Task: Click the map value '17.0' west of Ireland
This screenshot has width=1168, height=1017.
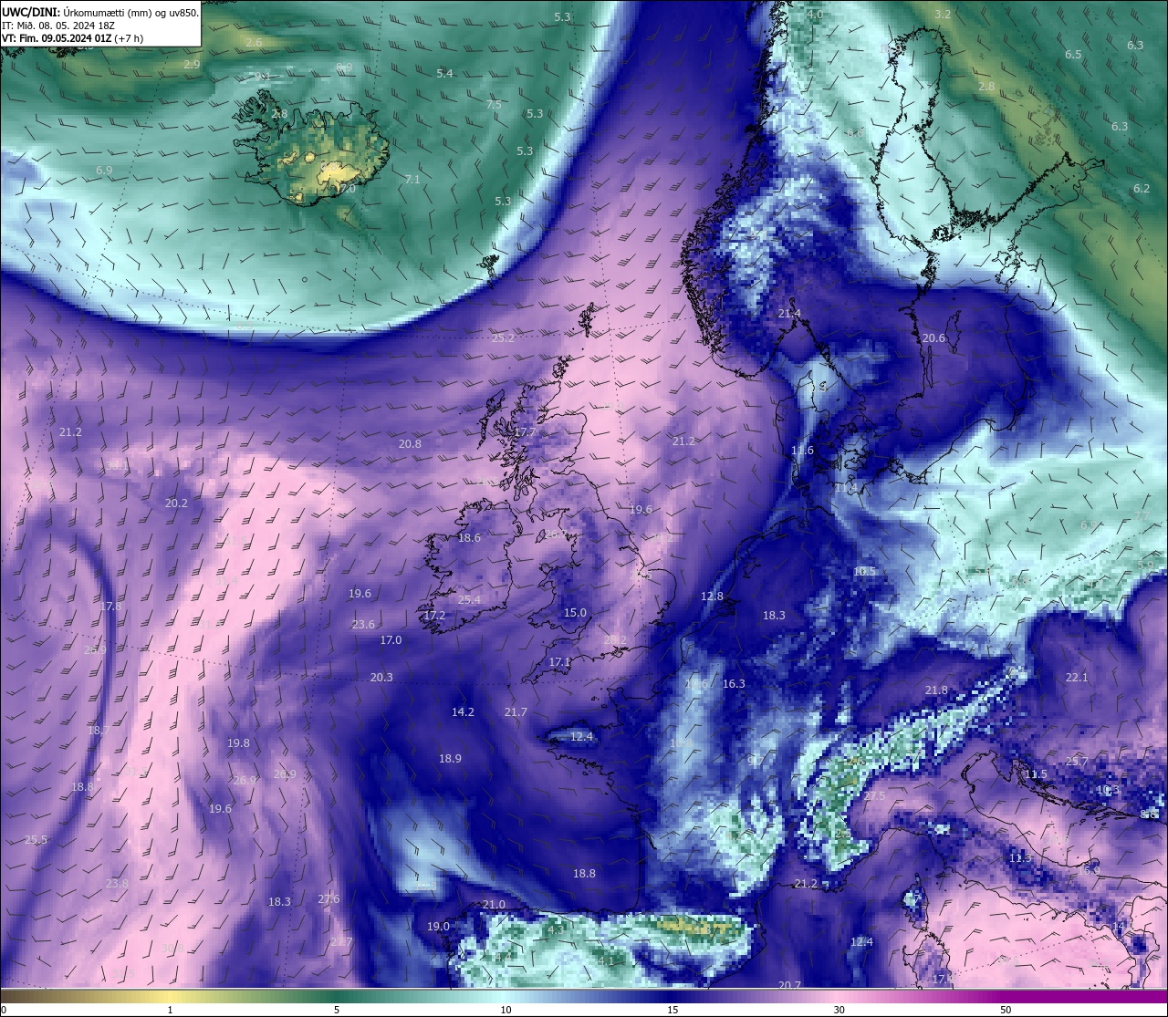Action: click(391, 640)
